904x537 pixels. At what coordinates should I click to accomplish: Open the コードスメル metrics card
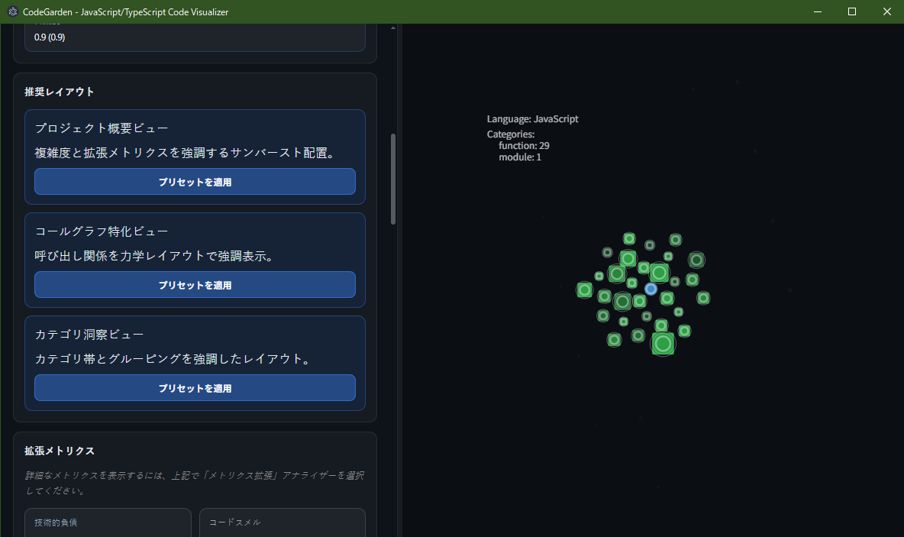point(282,522)
